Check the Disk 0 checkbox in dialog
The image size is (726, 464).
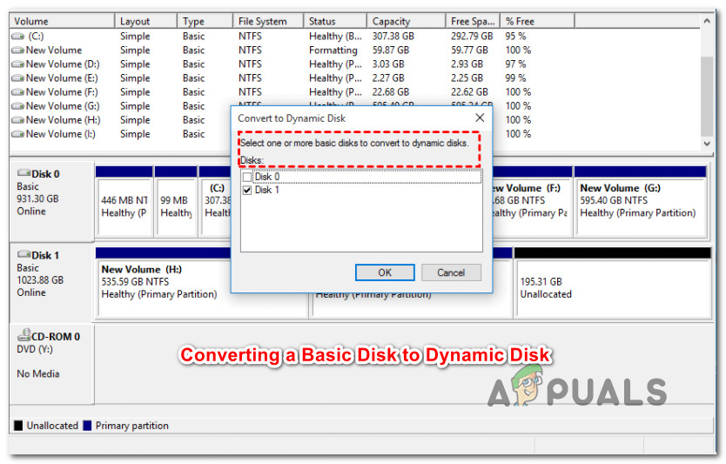247,177
